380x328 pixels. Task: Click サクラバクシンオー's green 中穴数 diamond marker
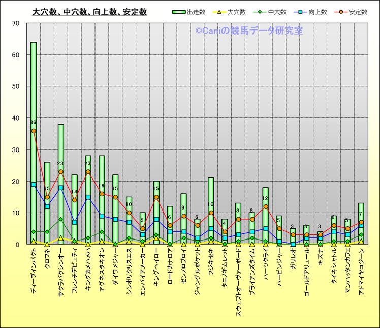tap(61, 219)
